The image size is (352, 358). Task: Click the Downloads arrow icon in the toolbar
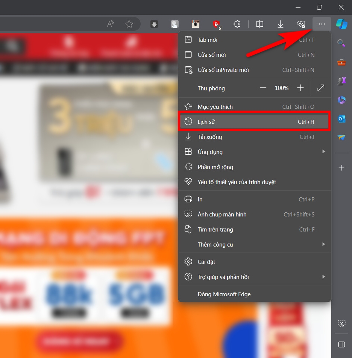click(281, 24)
